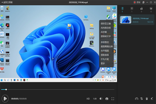Click file name 20250328_174144.mp4 in list

pos(140,18)
